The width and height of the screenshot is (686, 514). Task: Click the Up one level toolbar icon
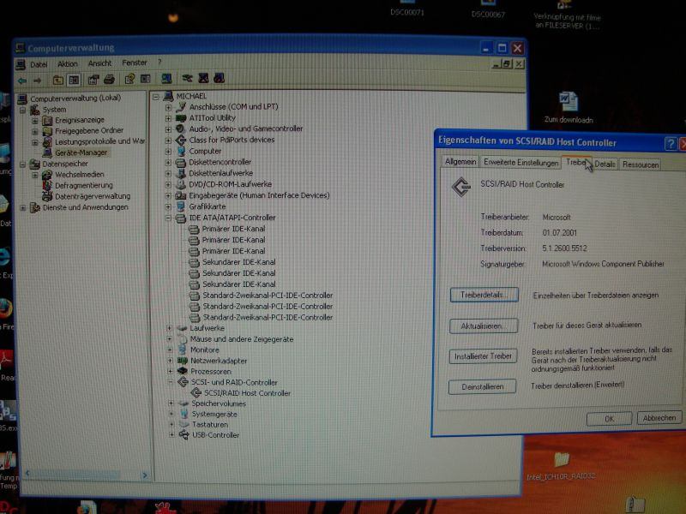pos(57,80)
